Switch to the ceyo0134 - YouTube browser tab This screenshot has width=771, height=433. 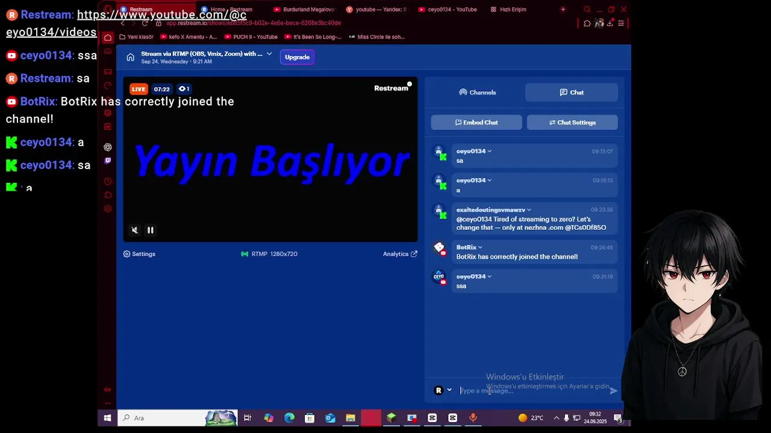pos(449,10)
